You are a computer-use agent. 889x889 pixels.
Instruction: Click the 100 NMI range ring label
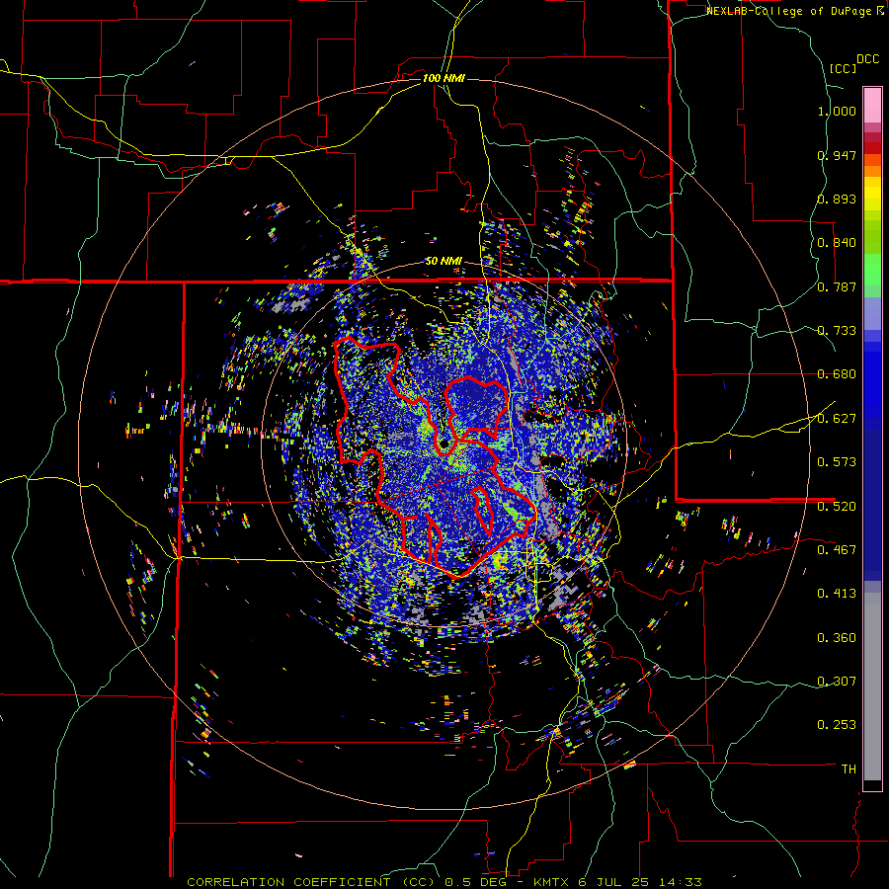[x=444, y=78]
